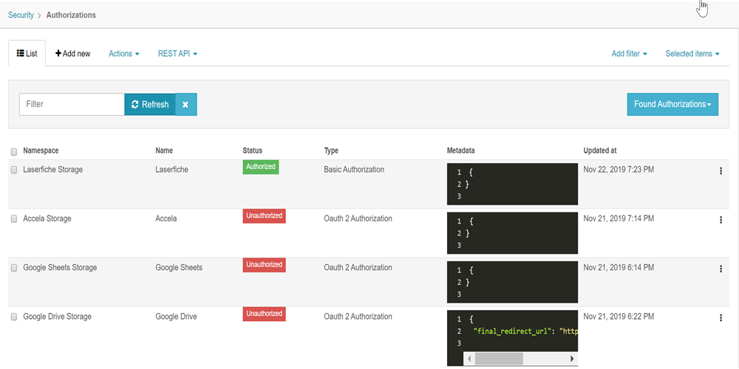The height and width of the screenshot is (369, 739).
Task: Expand the Found Authorizations dropdown
Action: click(672, 104)
